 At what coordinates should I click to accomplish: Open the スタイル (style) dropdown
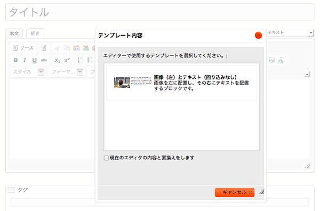point(28,72)
